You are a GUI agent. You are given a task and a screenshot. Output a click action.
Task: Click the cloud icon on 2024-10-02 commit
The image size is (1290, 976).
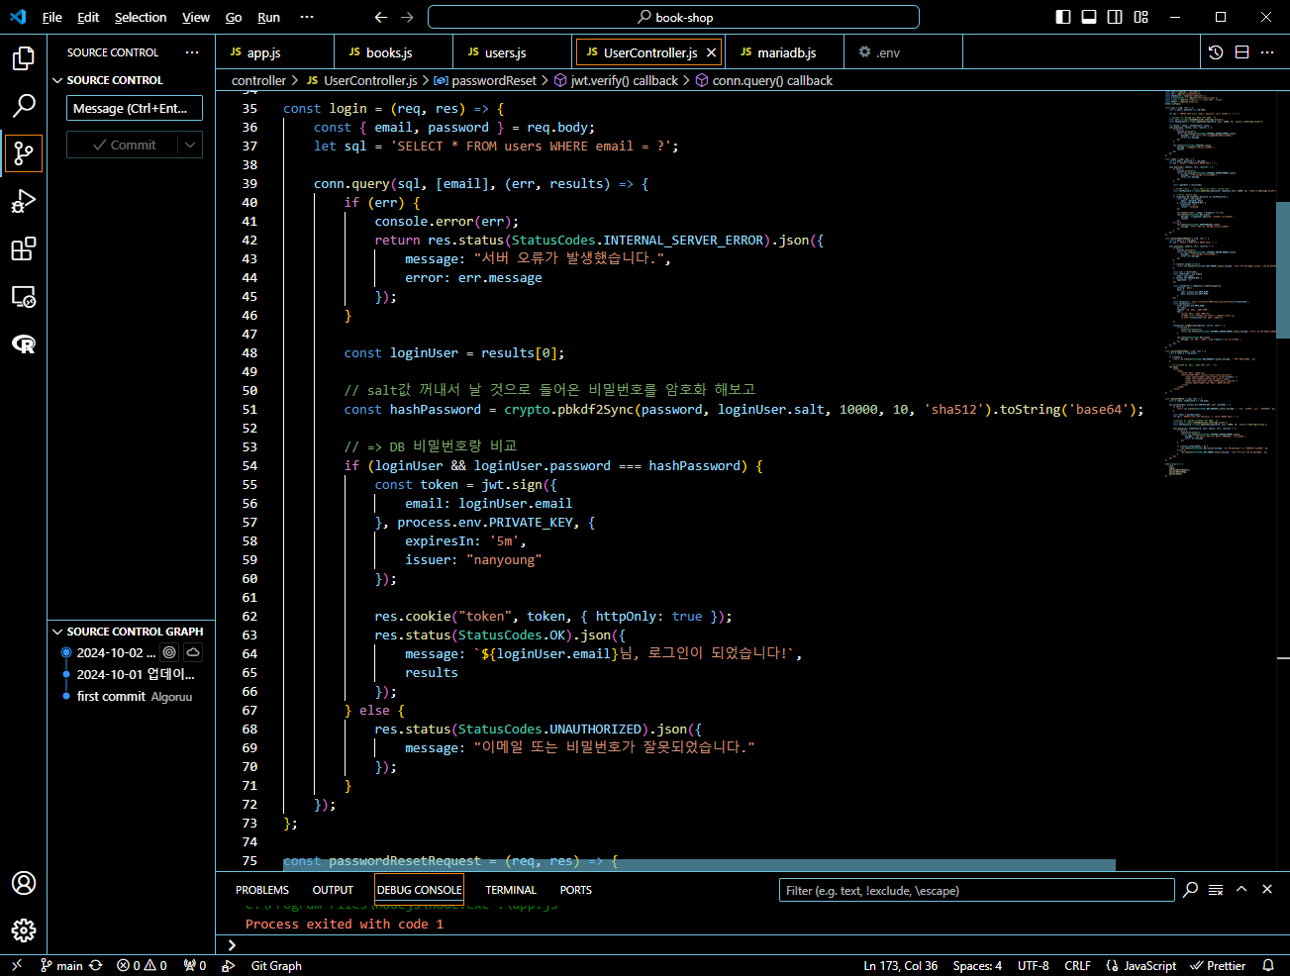193,652
